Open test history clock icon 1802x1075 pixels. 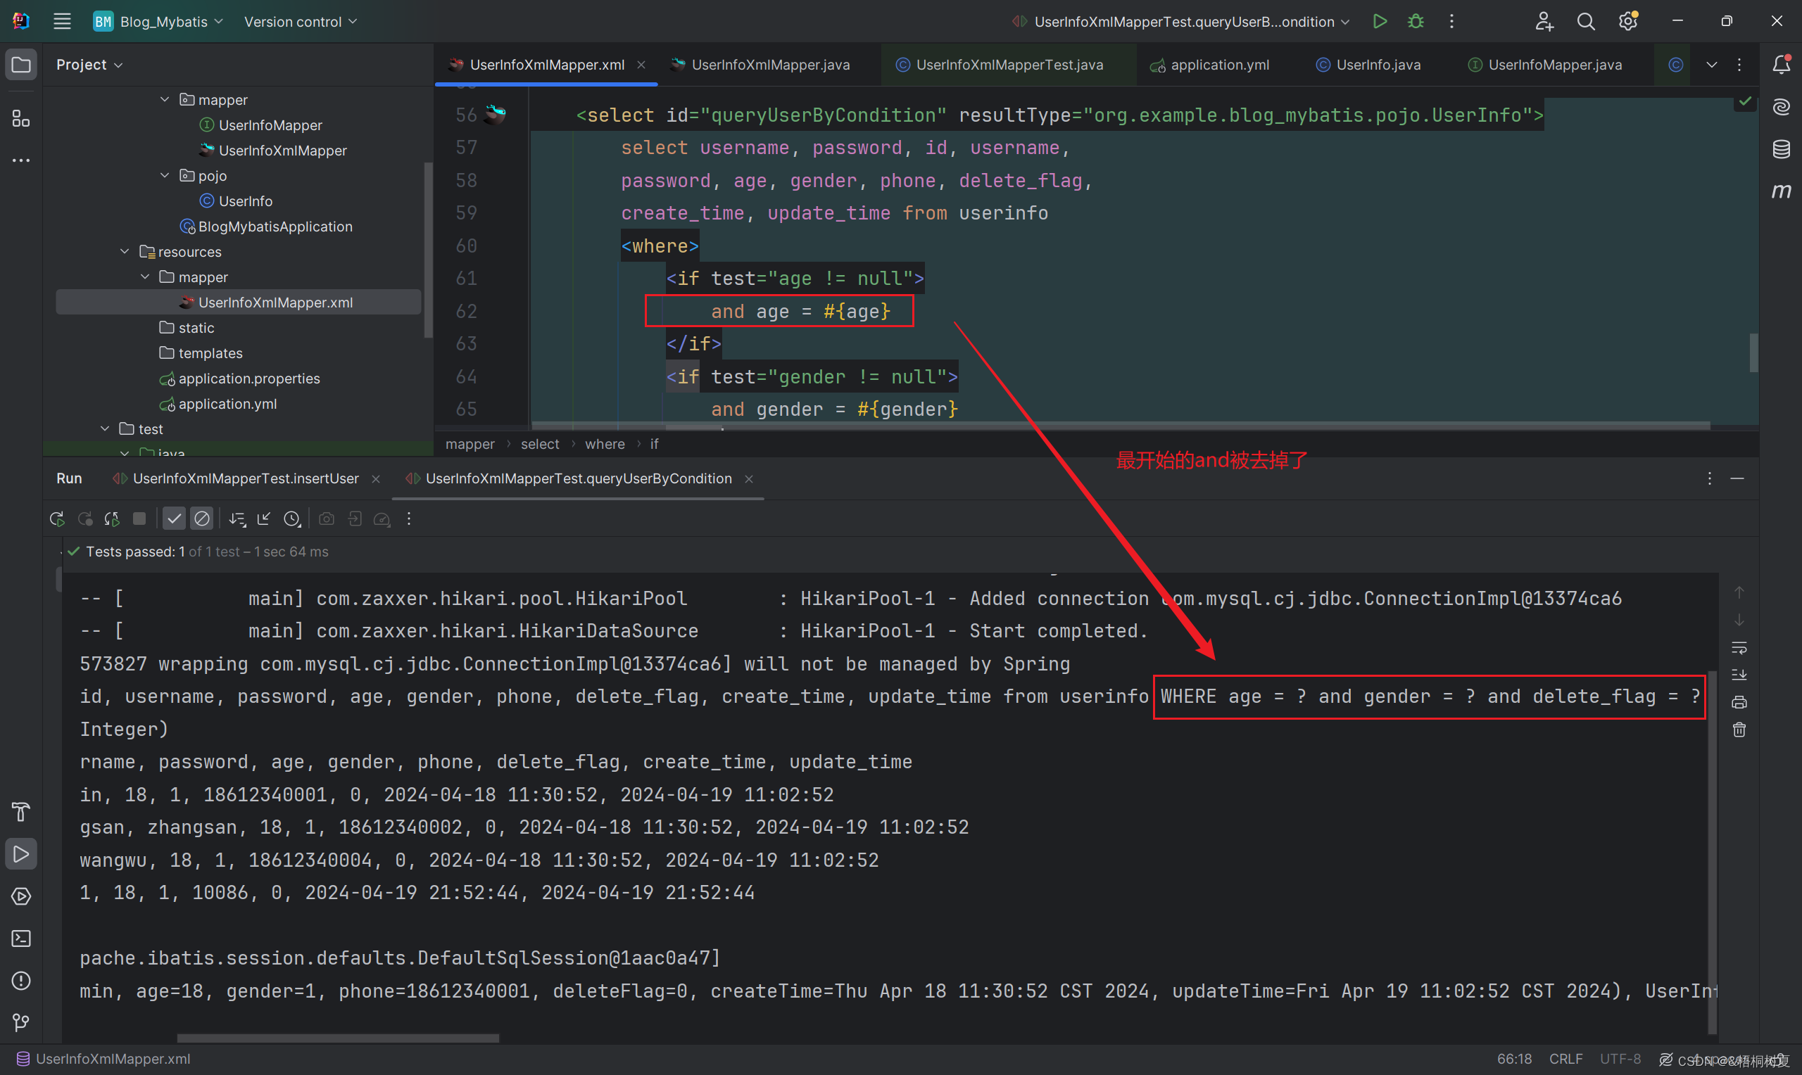[291, 519]
